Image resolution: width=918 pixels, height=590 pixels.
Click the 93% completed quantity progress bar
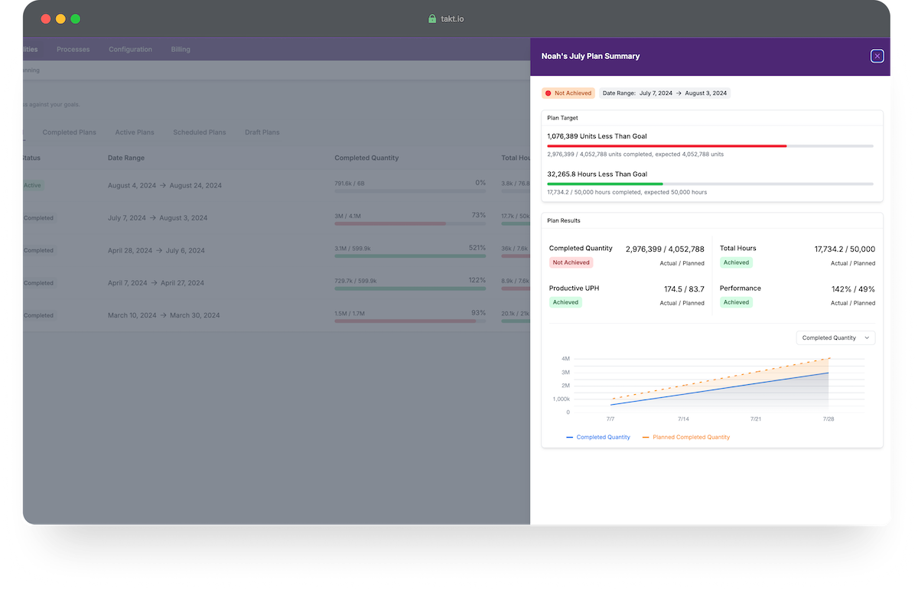[410, 321]
